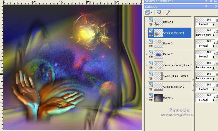
Task: Click the Delete Layer icon
Action: coord(159,12)
